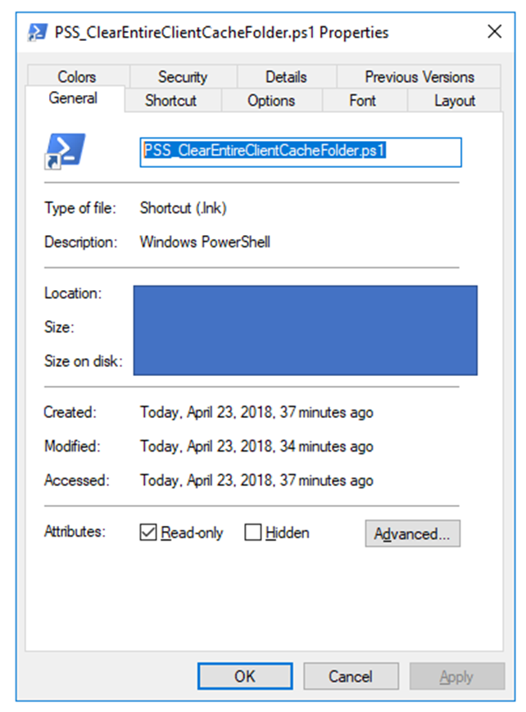The image size is (526, 712).
Task: Click the greyed-out Apply button
Action: (x=456, y=676)
